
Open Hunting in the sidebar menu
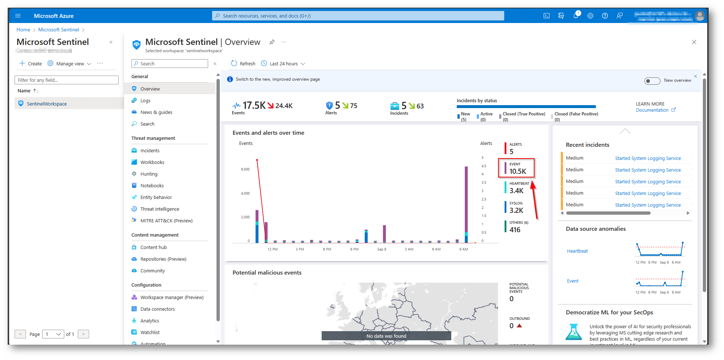pyautogui.click(x=149, y=174)
